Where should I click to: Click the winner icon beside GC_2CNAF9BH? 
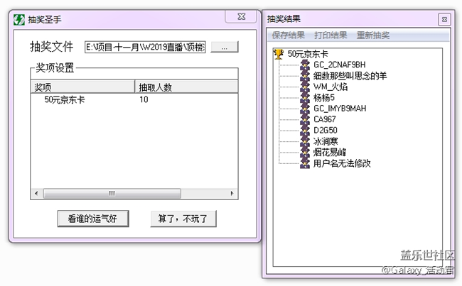point(305,65)
